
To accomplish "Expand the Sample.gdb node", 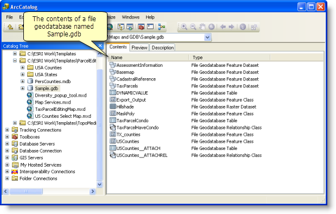I will pos(22,88).
